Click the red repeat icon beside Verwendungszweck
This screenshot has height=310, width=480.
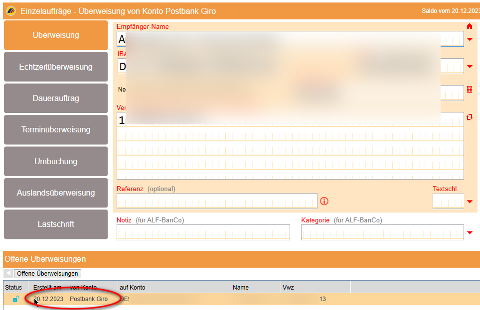(469, 117)
